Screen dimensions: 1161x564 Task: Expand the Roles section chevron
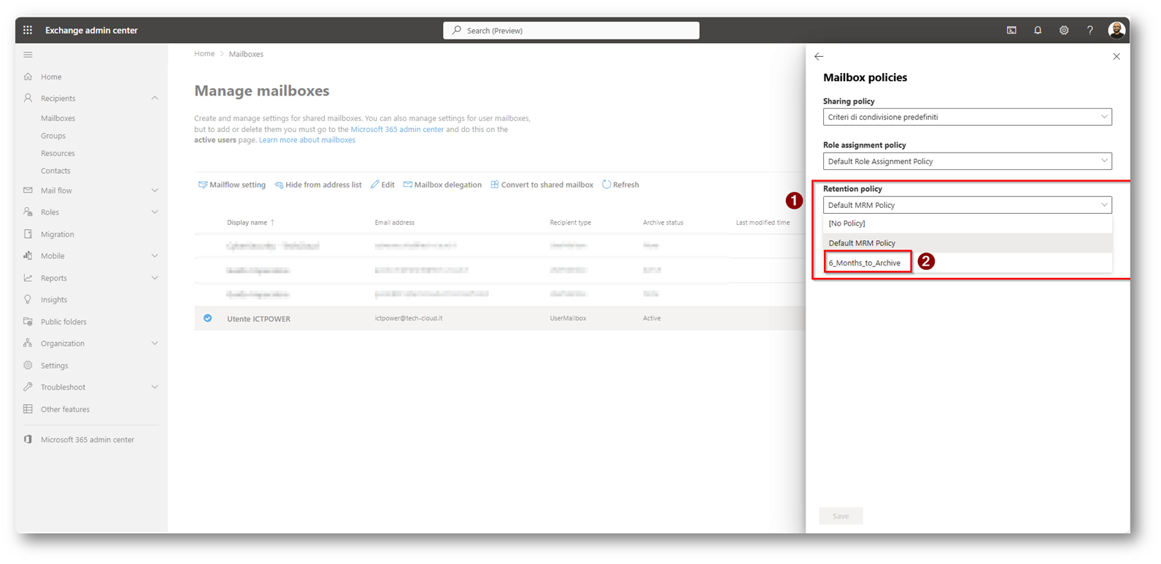click(155, 212)
